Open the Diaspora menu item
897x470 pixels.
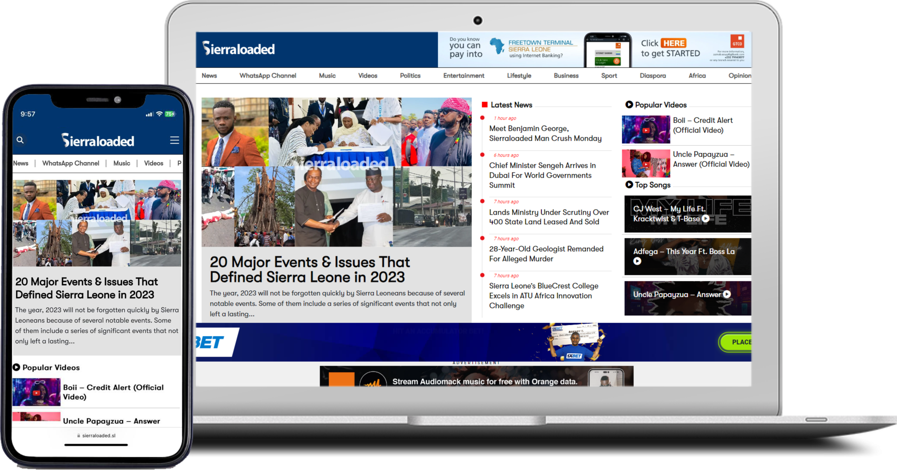click(652, 76)
